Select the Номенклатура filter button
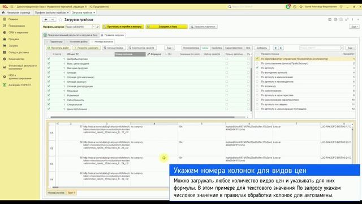Viewport: 362px width, 204px height. [x=191, y=48]
